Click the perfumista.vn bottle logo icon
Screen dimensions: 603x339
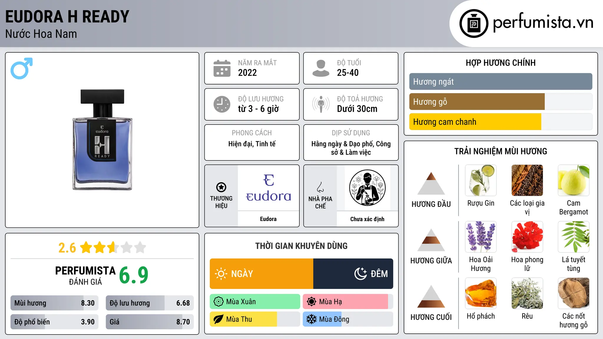[x=474, y=24]
